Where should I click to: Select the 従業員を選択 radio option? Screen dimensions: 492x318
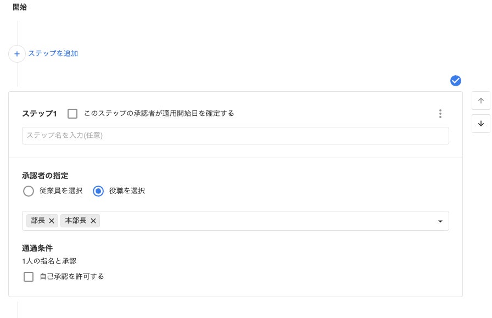[29, 191]
